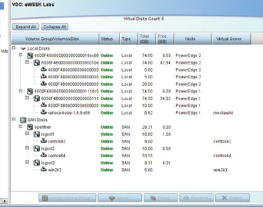
Task: Click the Delete button
Action: pyautogui.click(x=232, y=198)
